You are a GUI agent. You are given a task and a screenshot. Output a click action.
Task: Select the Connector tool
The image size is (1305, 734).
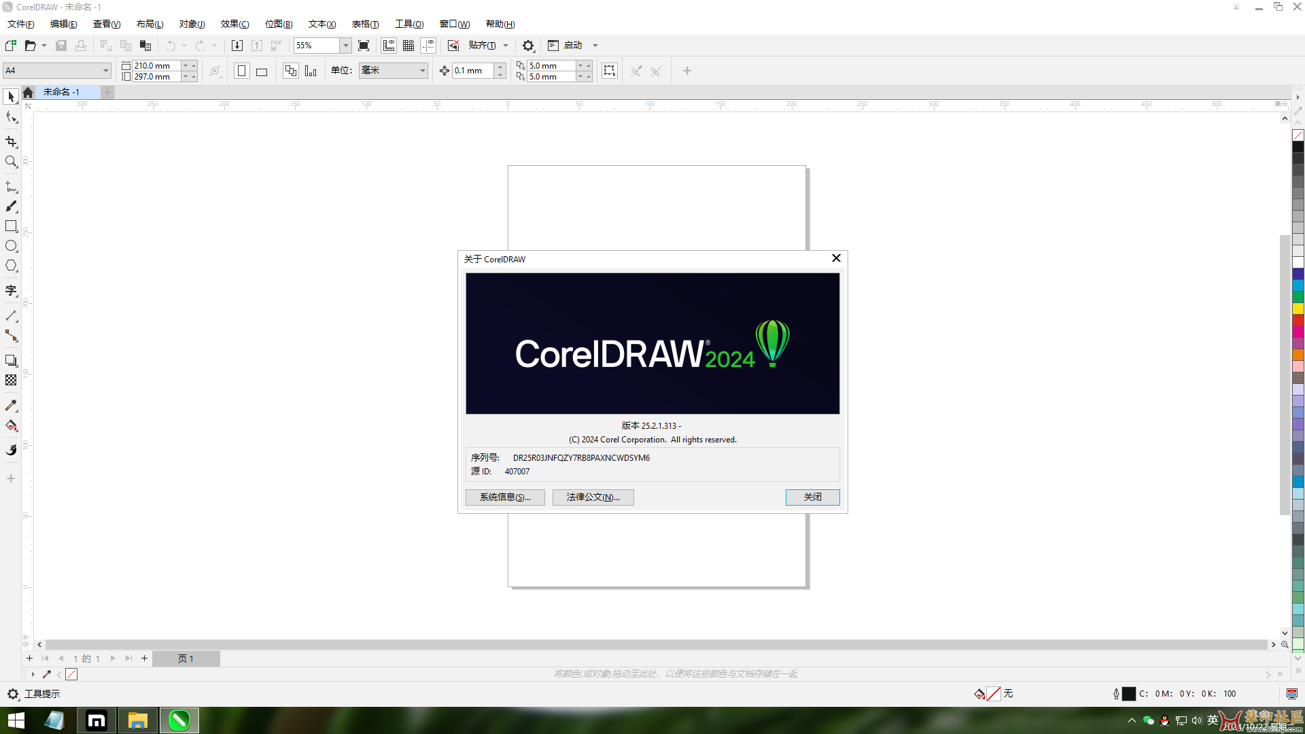(x=11, y=336)
